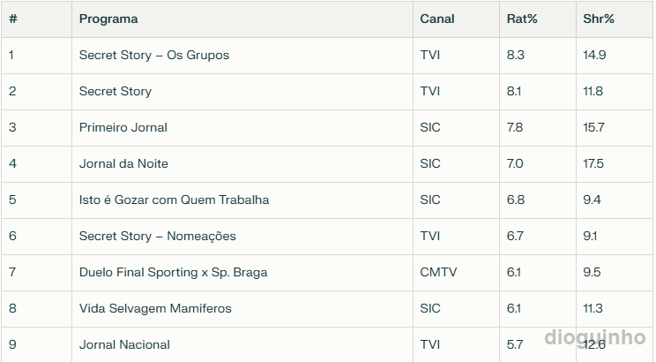Click the Programa column header

pyautogui.click(x=108, y=19)
